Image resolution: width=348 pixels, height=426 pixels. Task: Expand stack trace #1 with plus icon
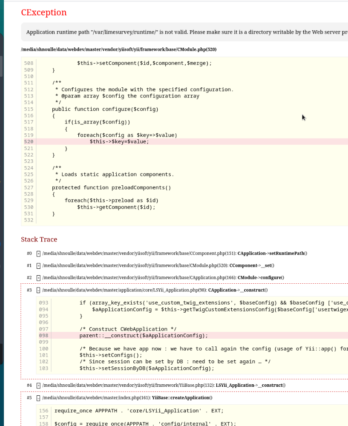point(38,265)
